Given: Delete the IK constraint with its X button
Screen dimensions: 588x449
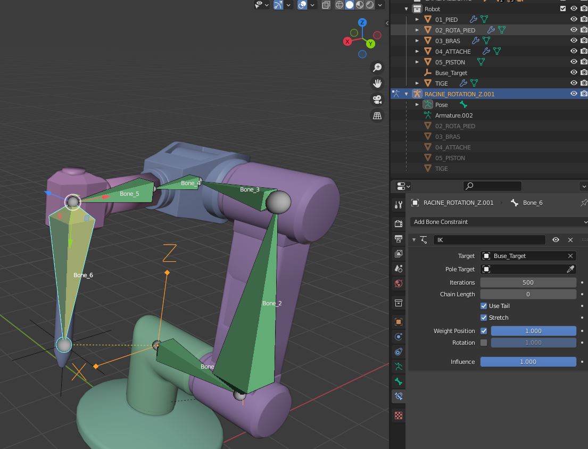Looking at the screenshot, I should point(570,240).
